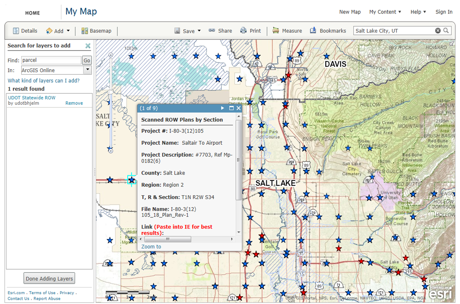The width and height of the screenshot is (460, 304).
Task: Click popup scroll-right arrow
Action: [x=232, y=239]
